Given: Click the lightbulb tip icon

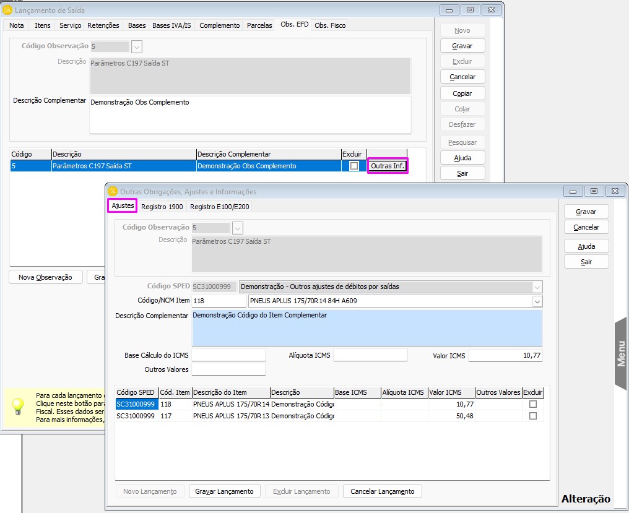Looking at the screenshot, I should 18,406.
